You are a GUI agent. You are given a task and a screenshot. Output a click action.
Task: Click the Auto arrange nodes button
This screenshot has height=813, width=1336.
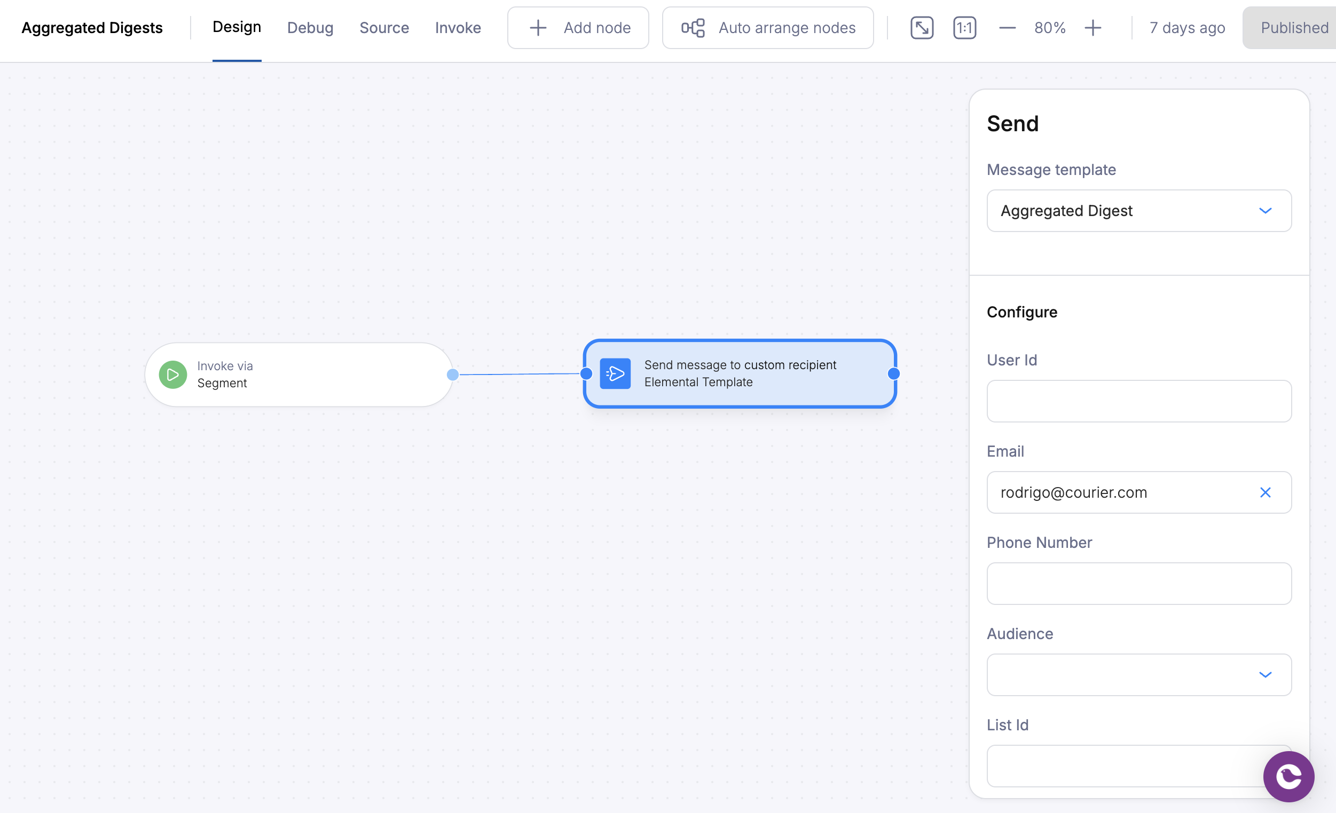point(767,28)
